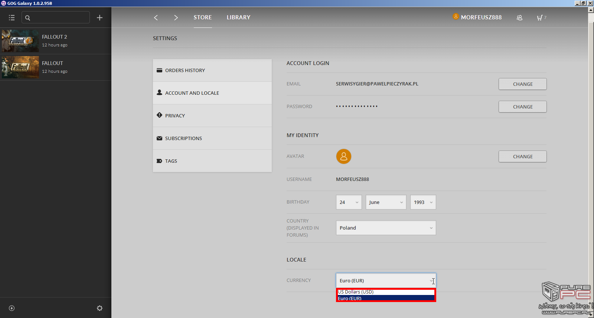Go forward with the right arrow
594x318 pixels.
pyautogui.click(x=176, y=17)
